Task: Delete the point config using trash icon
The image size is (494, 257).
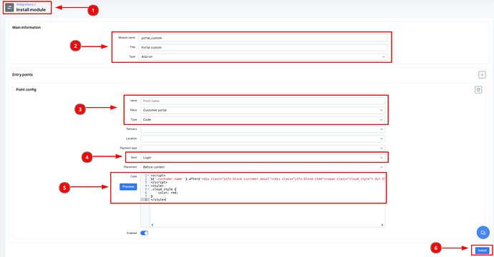Action: coord(478,90)
